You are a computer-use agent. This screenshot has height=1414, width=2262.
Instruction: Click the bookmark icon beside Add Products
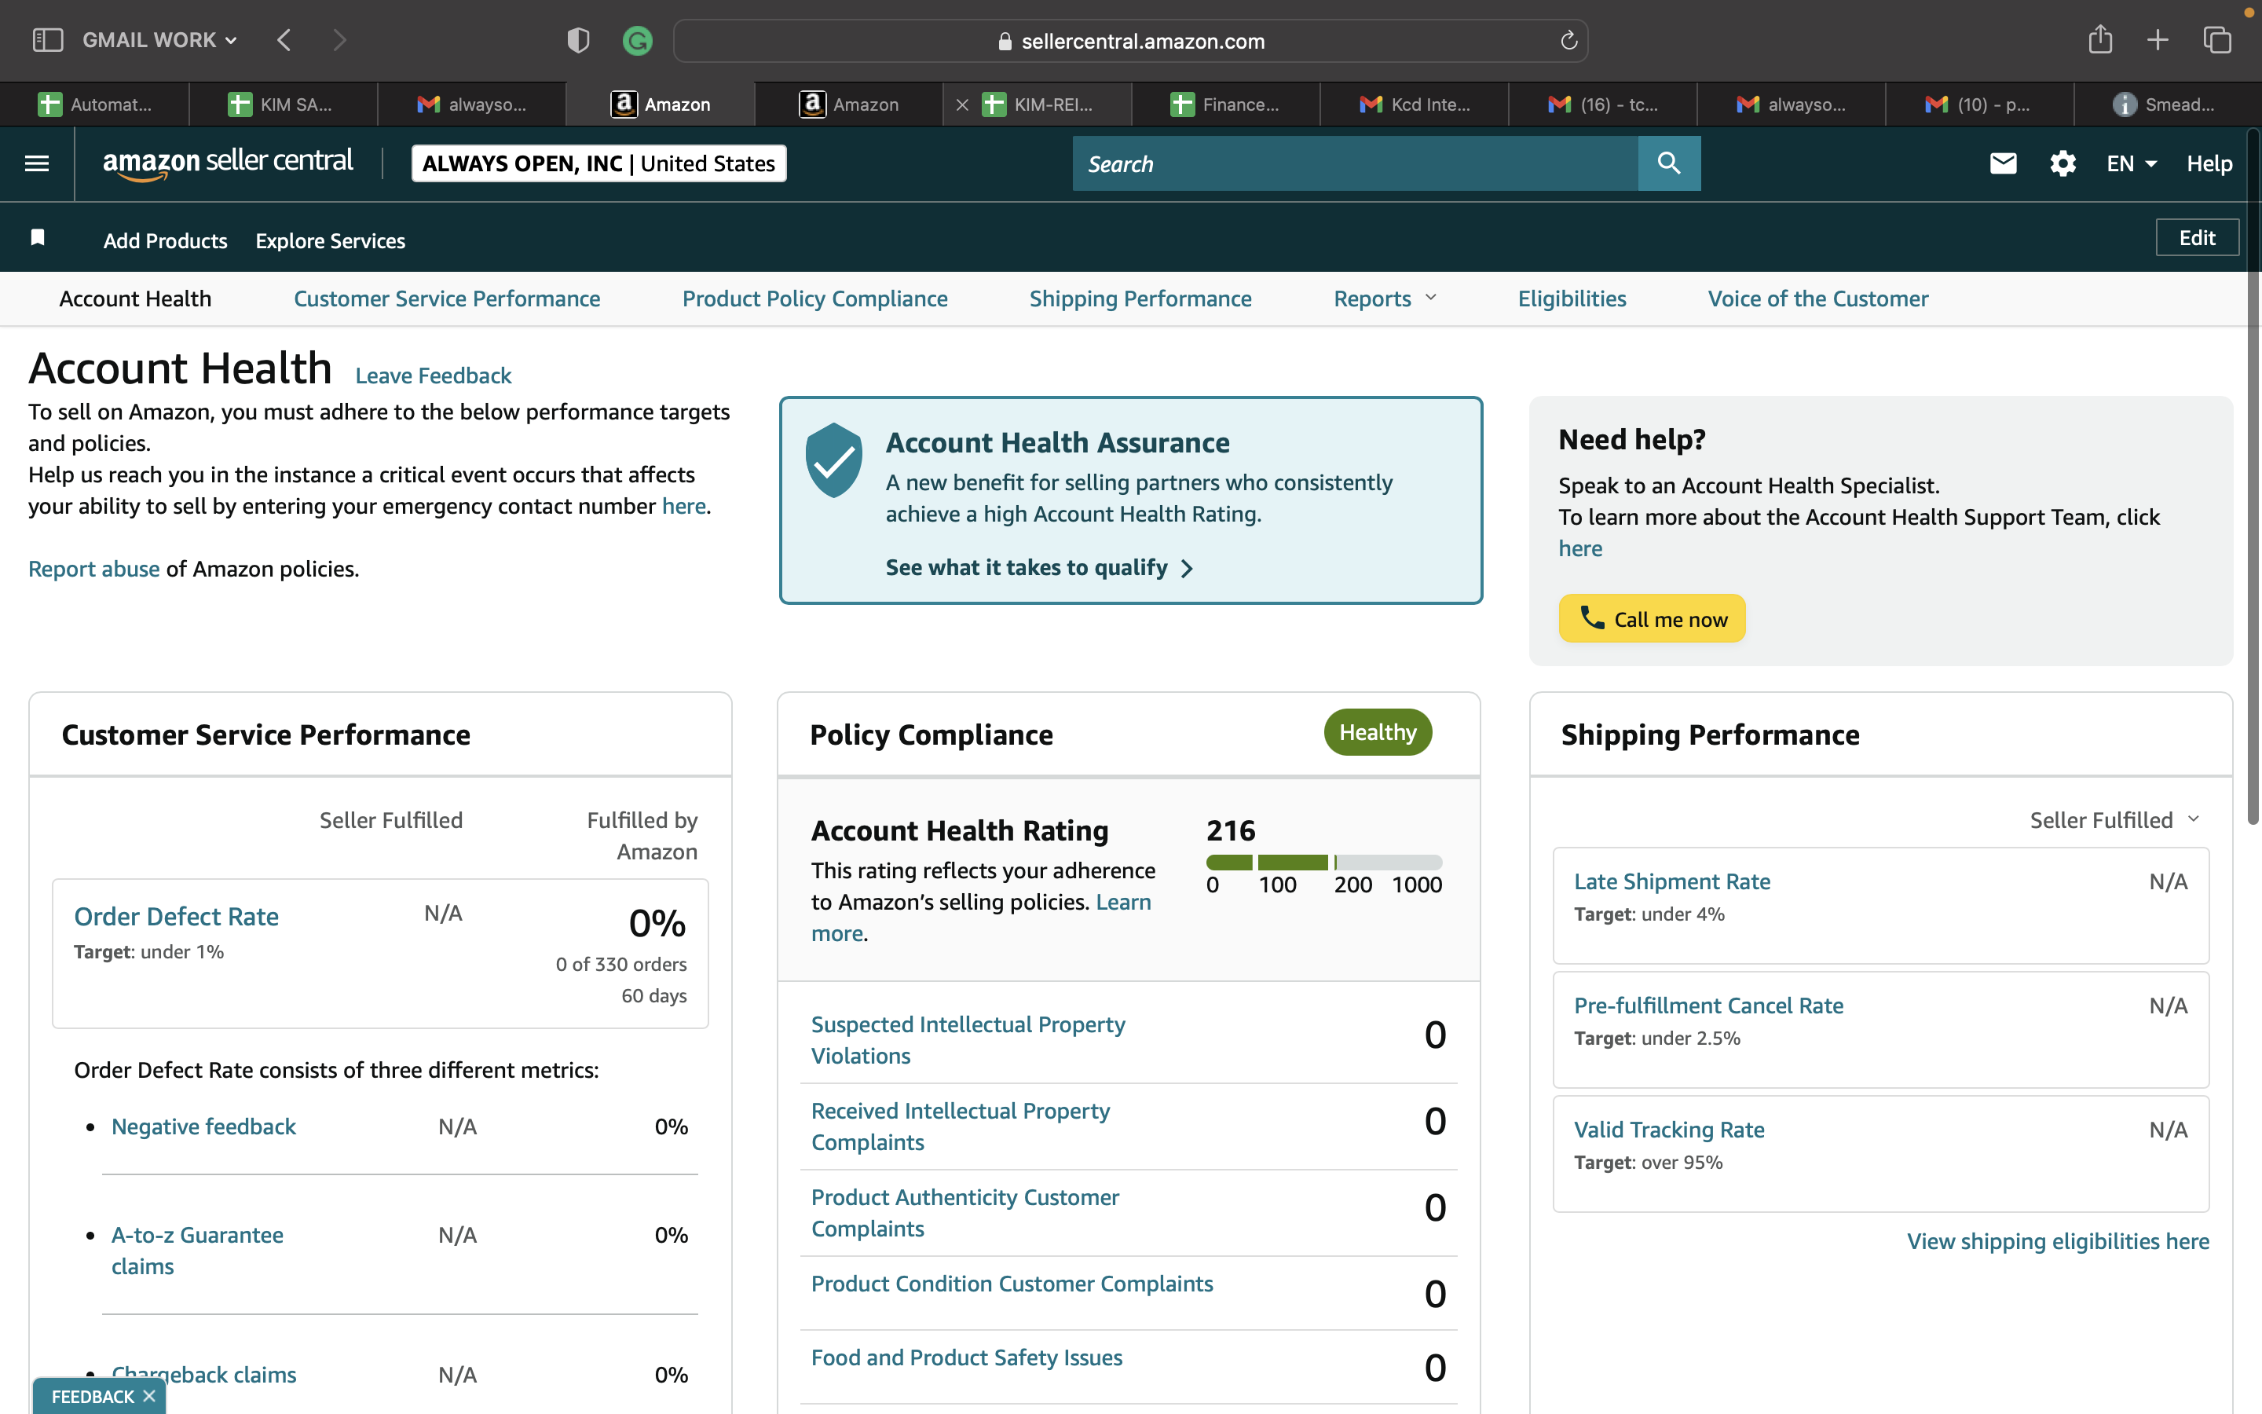(x=38, y=237)
